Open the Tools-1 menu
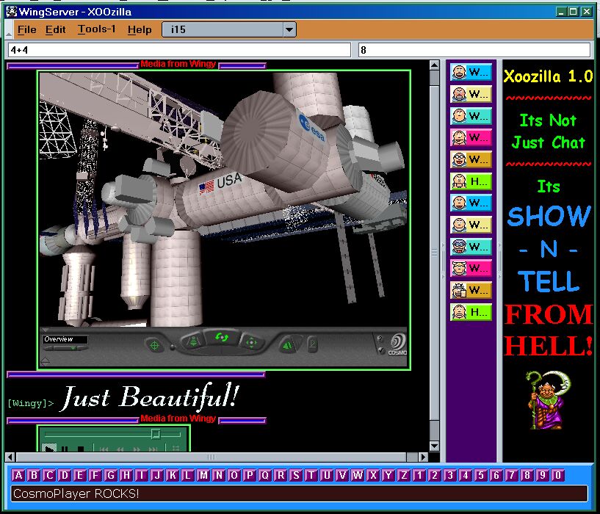Viewport: 600px width, 514px height. (x=96, y=29)
